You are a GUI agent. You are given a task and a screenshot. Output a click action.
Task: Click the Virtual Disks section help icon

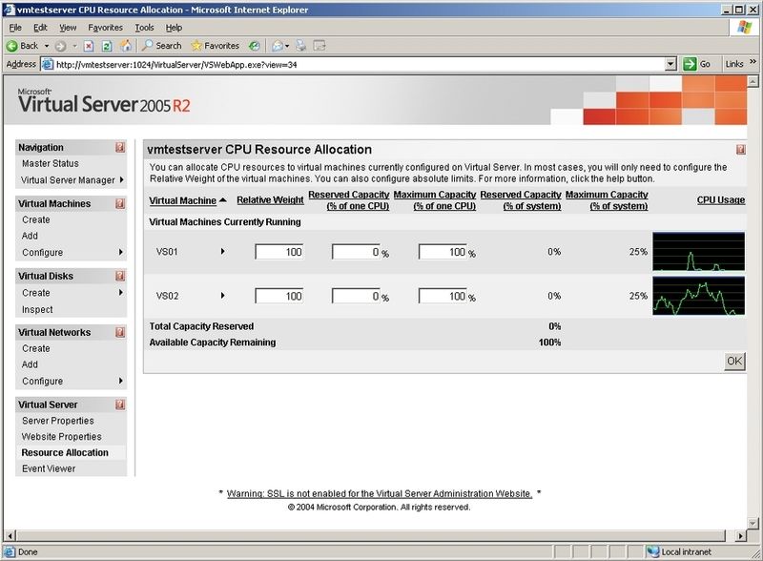[120, 277]
